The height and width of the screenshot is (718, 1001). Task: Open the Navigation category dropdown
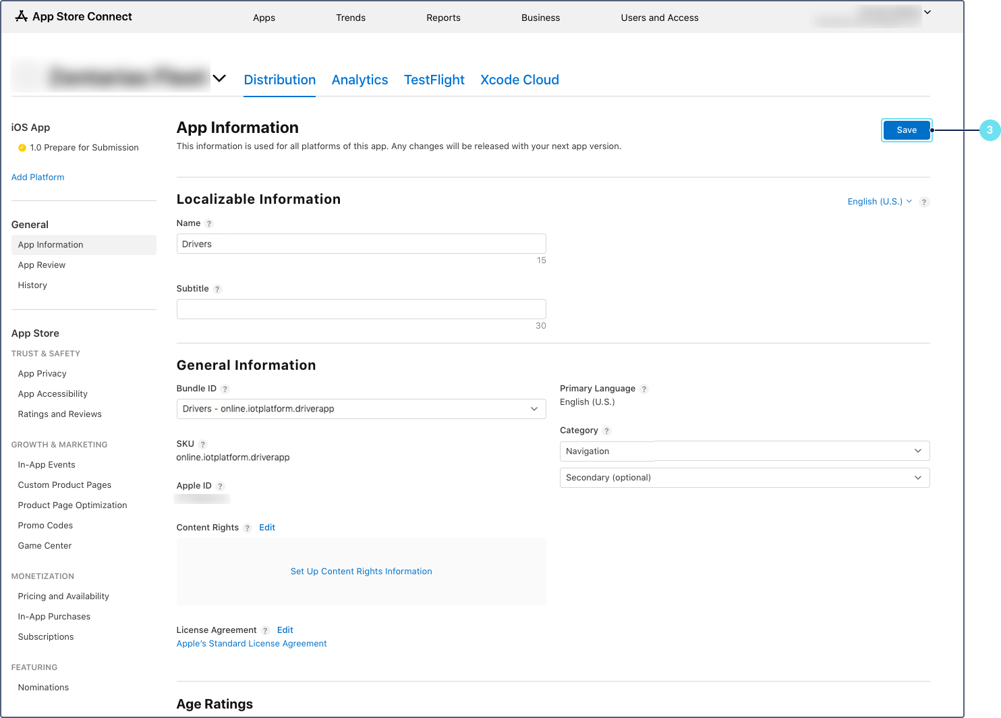(745, 451)
